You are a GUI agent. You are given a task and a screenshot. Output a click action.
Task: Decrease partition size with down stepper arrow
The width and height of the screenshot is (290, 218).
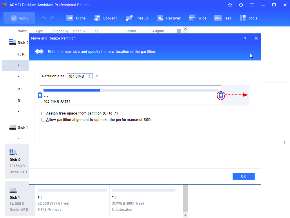pos(90,78)
